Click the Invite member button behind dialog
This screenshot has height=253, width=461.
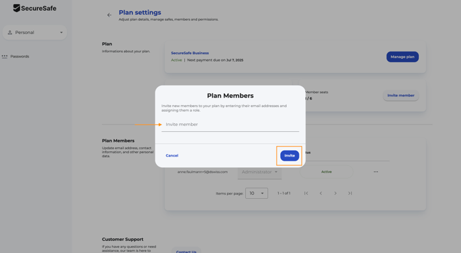coord(401,96)
